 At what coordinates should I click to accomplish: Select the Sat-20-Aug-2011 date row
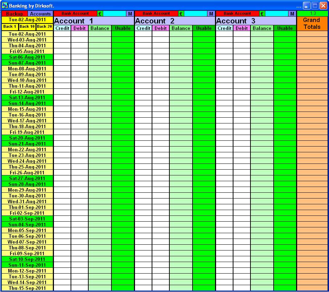27,138
